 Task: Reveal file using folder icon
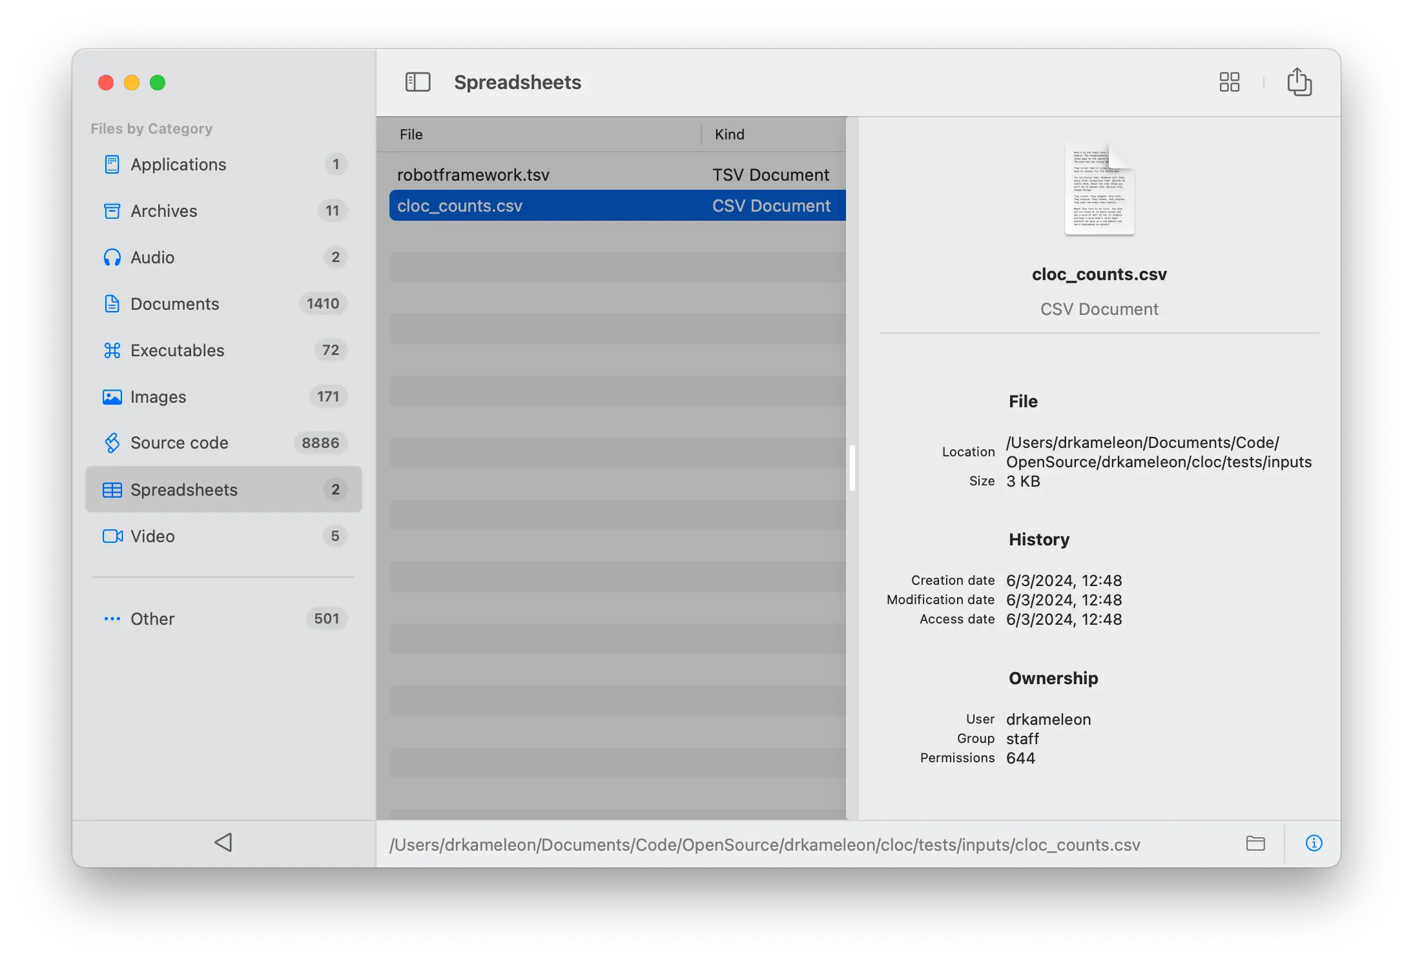[x=1255, y=844]
